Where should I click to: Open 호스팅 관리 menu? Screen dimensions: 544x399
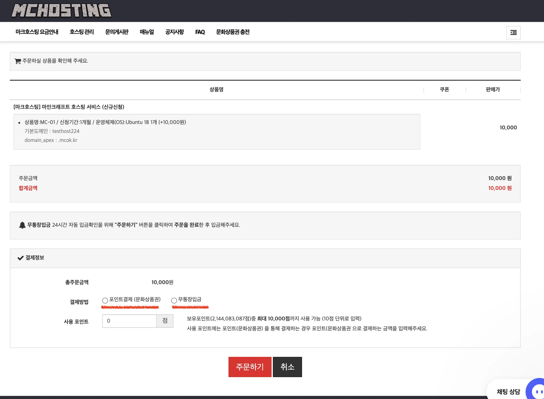pos(82,32)
